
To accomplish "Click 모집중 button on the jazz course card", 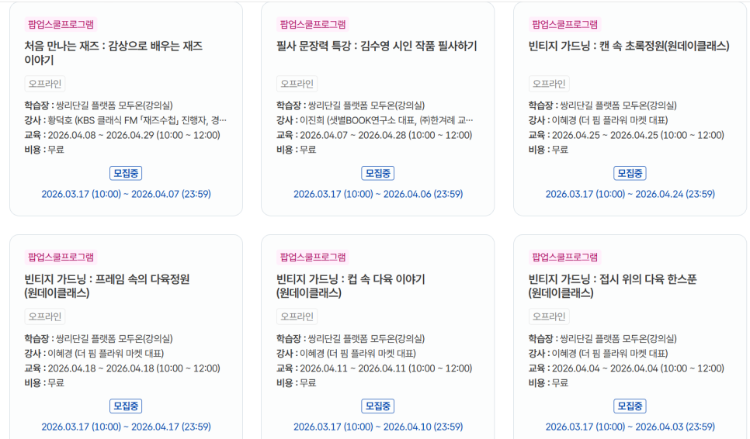I will click(126, 173).
